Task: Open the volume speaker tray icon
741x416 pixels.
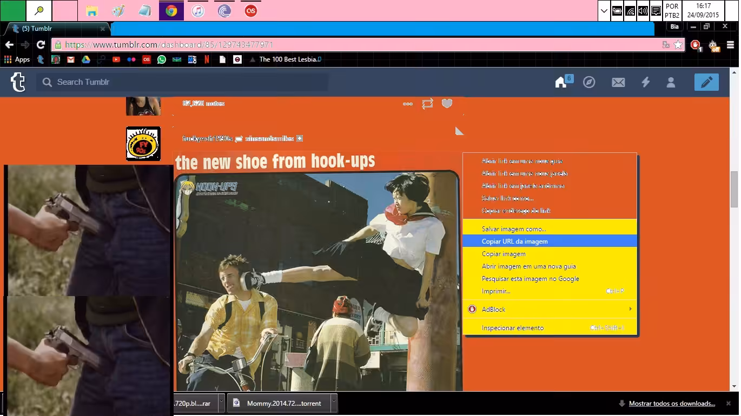Action: click(x=643, y=11)
